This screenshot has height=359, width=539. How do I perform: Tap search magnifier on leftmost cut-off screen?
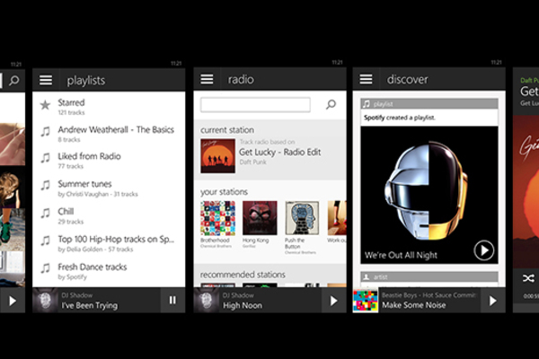coord(14,81)
